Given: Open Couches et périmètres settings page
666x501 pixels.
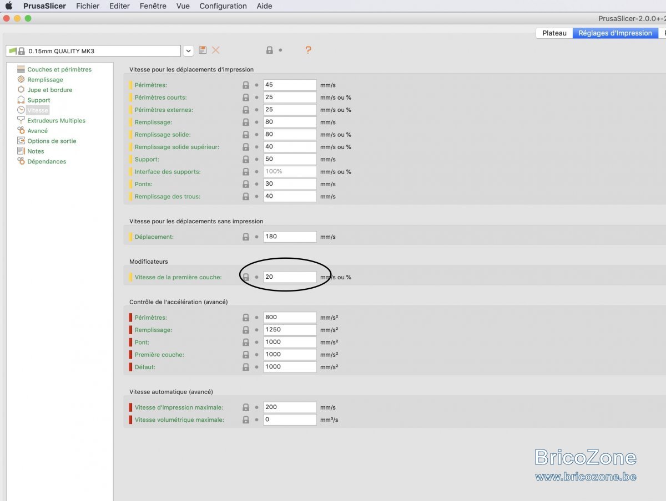Looking at the screenshot, I should (x=59, y=69).
